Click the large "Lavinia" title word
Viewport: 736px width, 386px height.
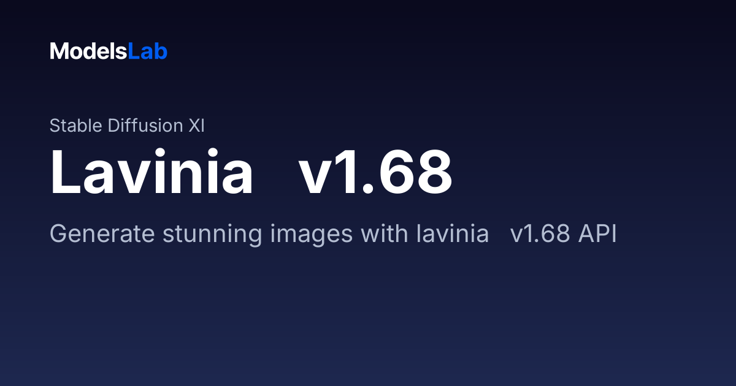(x=151, y=172)
